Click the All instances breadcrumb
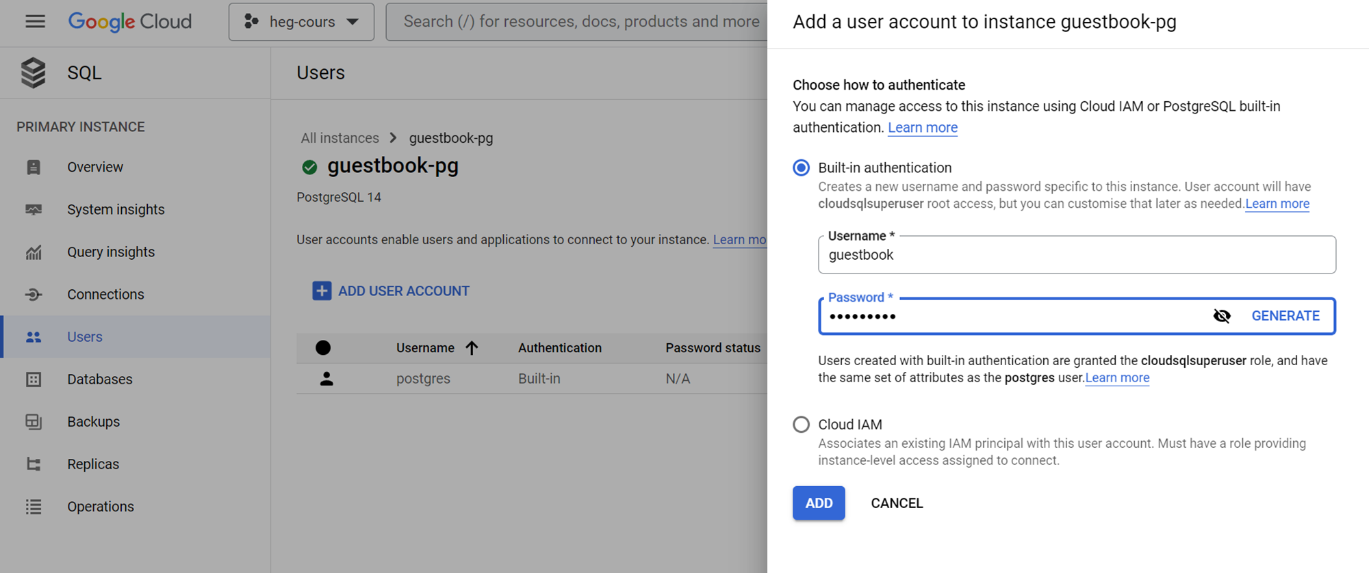This screenshot has height=573, width=1369. point(340,138)
